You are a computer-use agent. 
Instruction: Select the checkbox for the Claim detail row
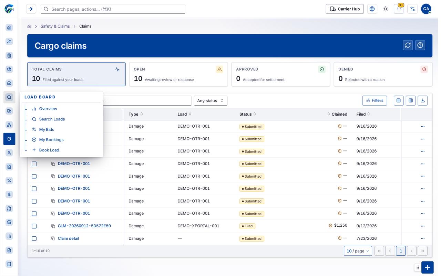34,238
